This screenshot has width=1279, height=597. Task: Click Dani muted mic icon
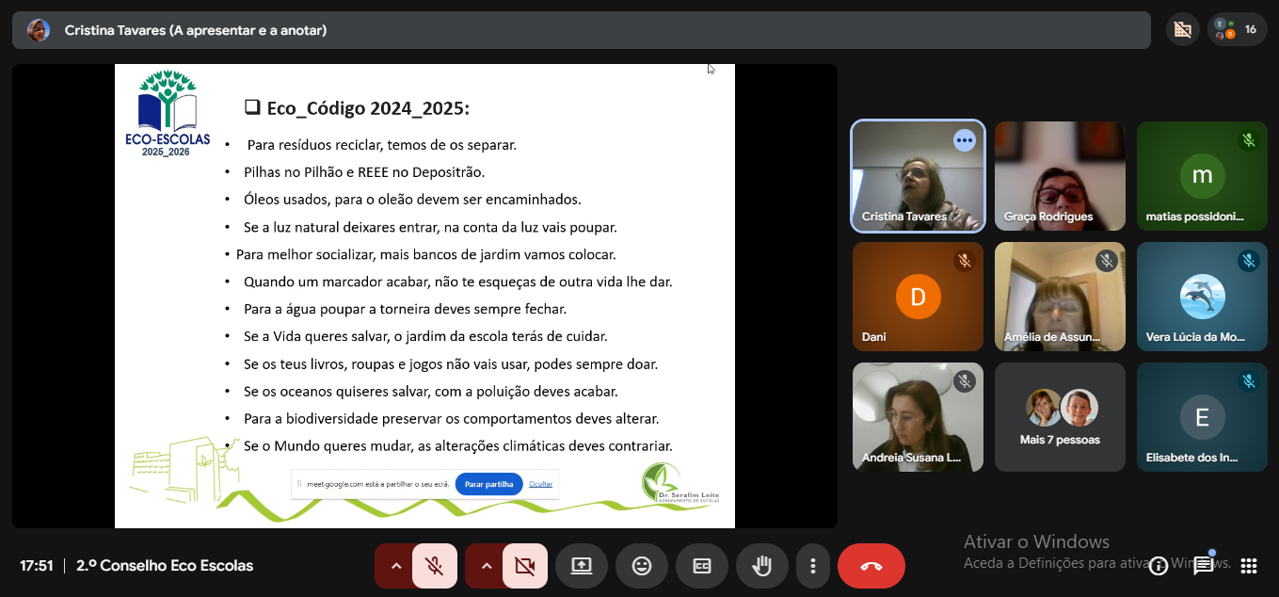pyautogui.click(x=964, y=261)
